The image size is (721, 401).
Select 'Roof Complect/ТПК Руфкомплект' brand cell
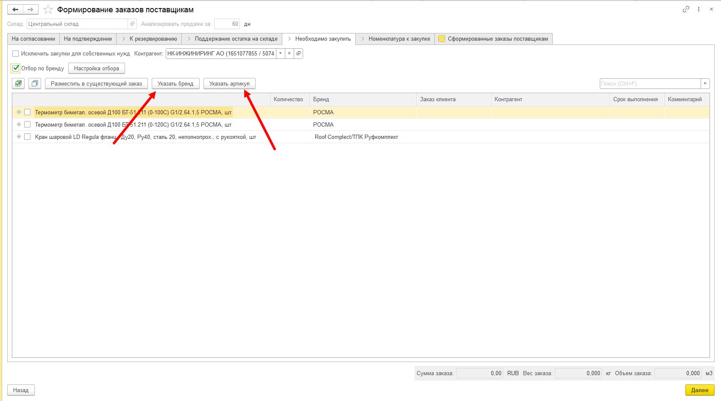pyautogui.click(x=363, y=137)
